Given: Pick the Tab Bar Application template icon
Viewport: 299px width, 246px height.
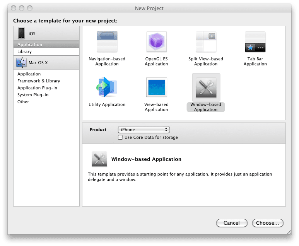Looking at the screenshot, I should point(255,42).
